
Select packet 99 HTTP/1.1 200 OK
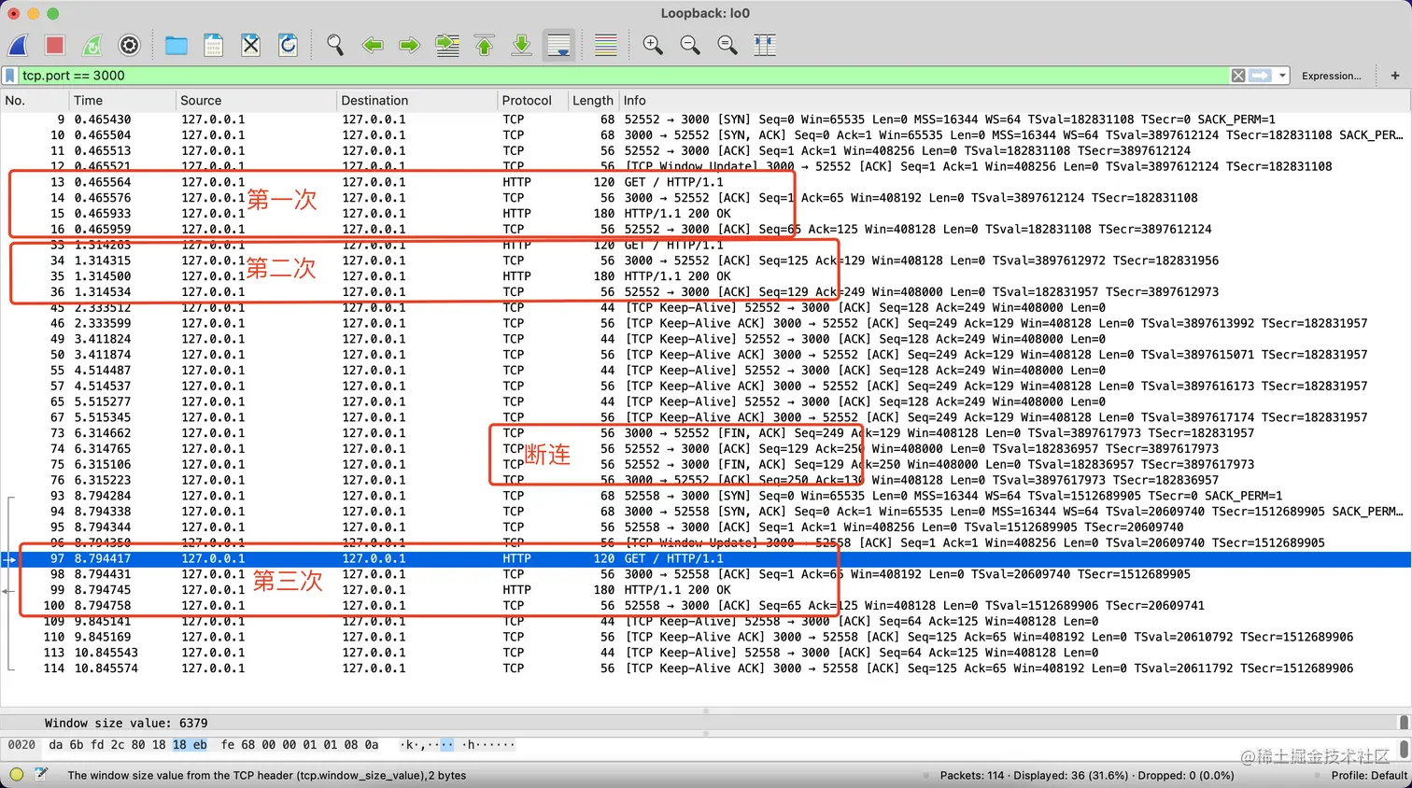point(705,590)
